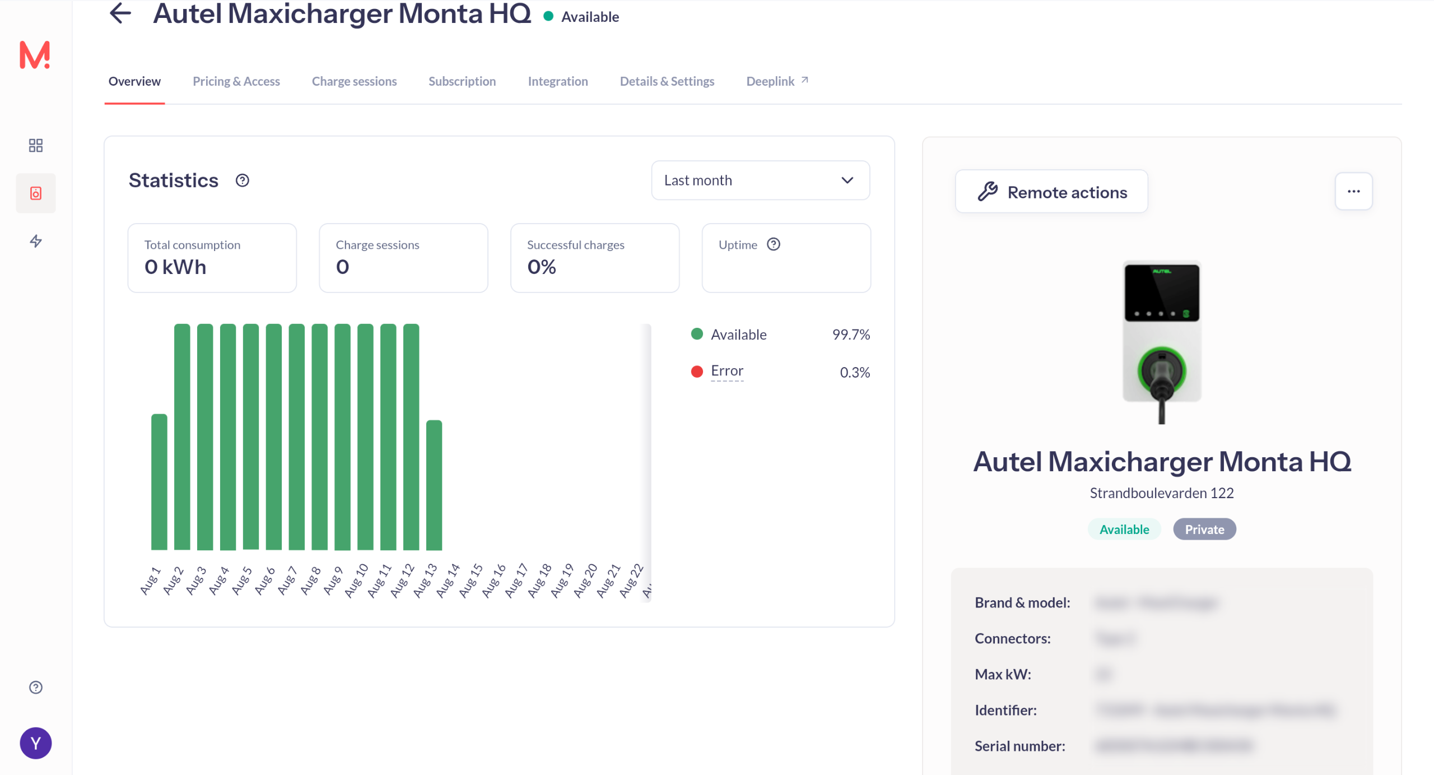
Task: Click the Aug 7 uptime bar
Action: (297, 437)
